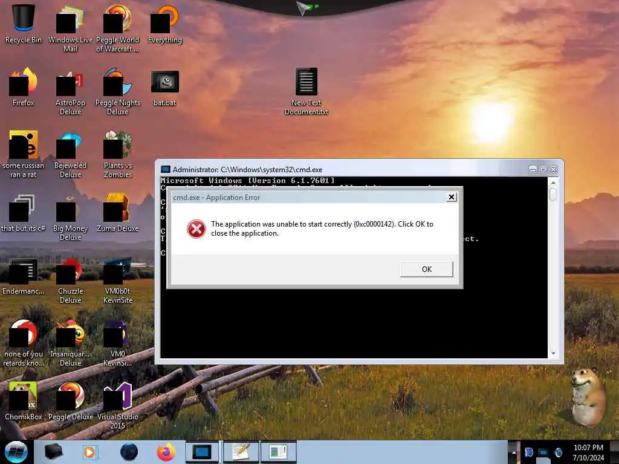This screenshot has height=464, width=619.
Task: Select Peggle Deluxe desktop icon
Action: click(x=70, y=401)
